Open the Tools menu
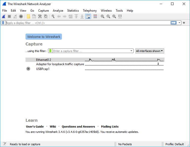This screenshot has width=190, height=147. coord(119,11)
